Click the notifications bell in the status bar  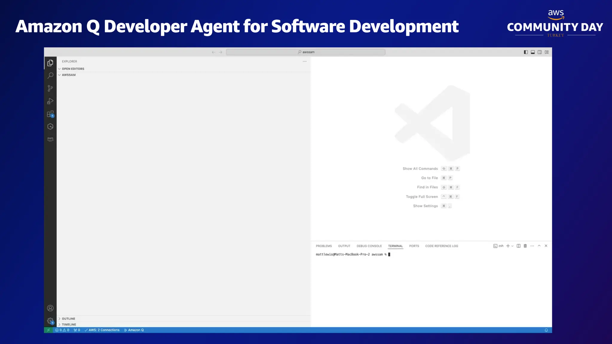[546, 330]
